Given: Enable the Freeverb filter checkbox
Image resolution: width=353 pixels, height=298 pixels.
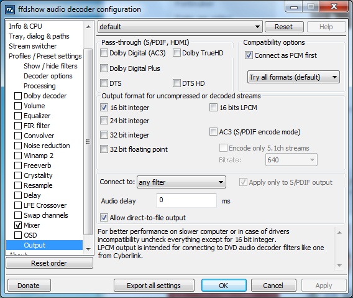Looking at the screenshot, I should pyautogui.click(x=18, y=165).
